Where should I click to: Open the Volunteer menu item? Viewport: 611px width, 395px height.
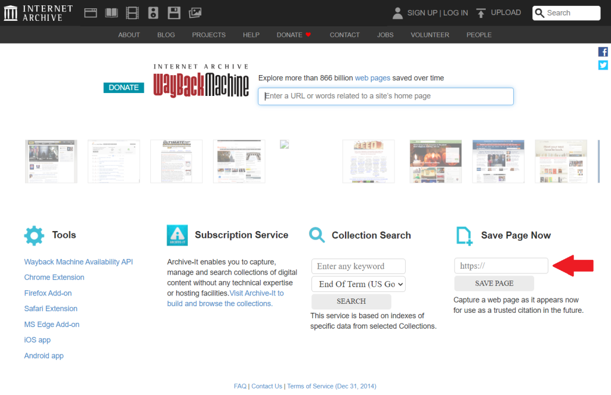pos(430,35)
